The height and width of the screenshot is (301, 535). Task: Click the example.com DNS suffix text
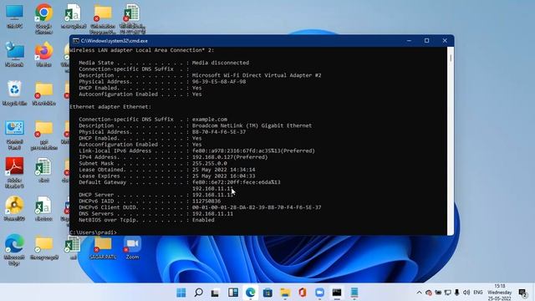point(210,120)
